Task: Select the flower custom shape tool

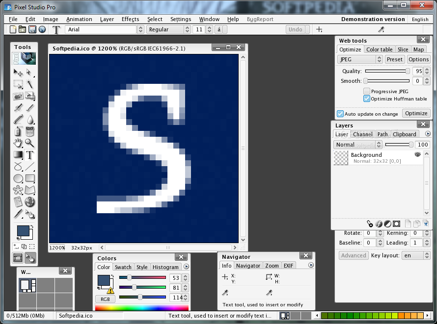Action: pos(18,190)
